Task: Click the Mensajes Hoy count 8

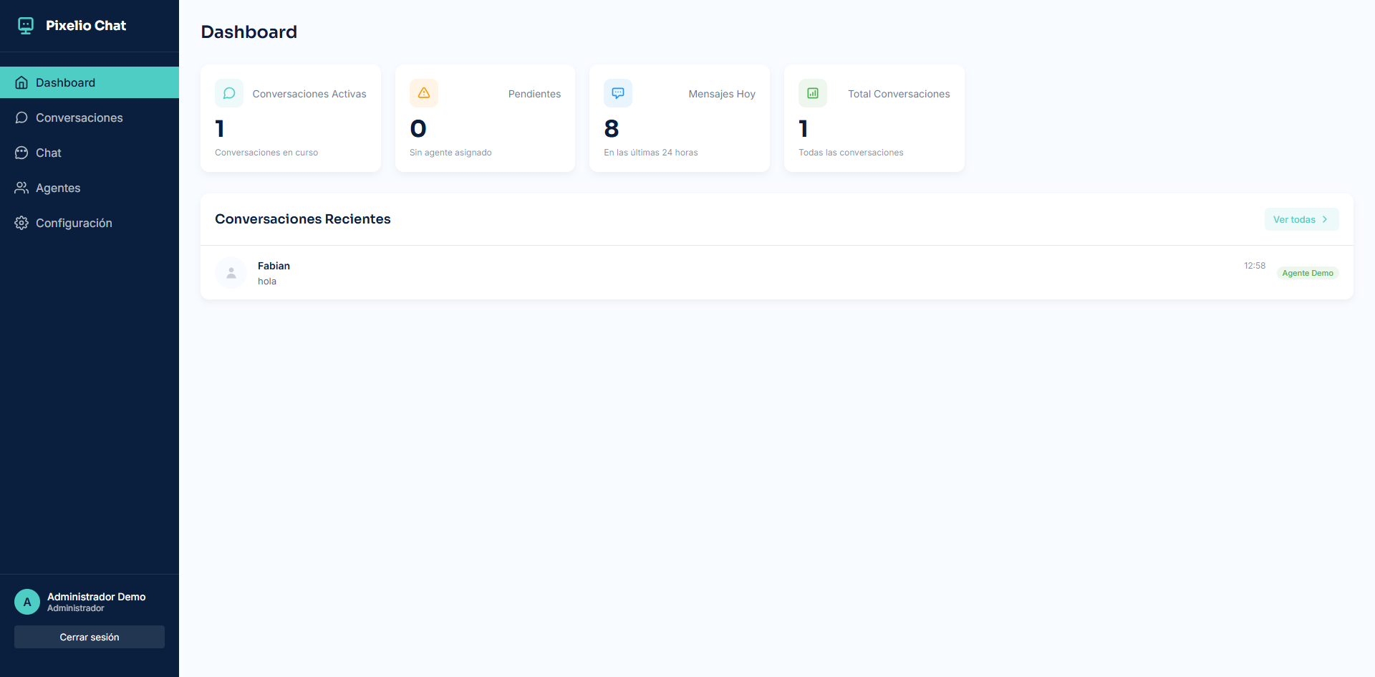Action: tap(612, 129)
